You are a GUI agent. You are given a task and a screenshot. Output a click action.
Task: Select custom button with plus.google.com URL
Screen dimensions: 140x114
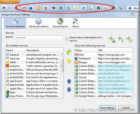(104, 92)
